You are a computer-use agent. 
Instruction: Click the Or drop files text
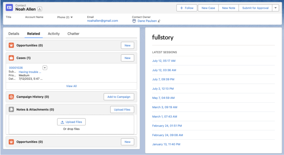(x=71, y=129)
